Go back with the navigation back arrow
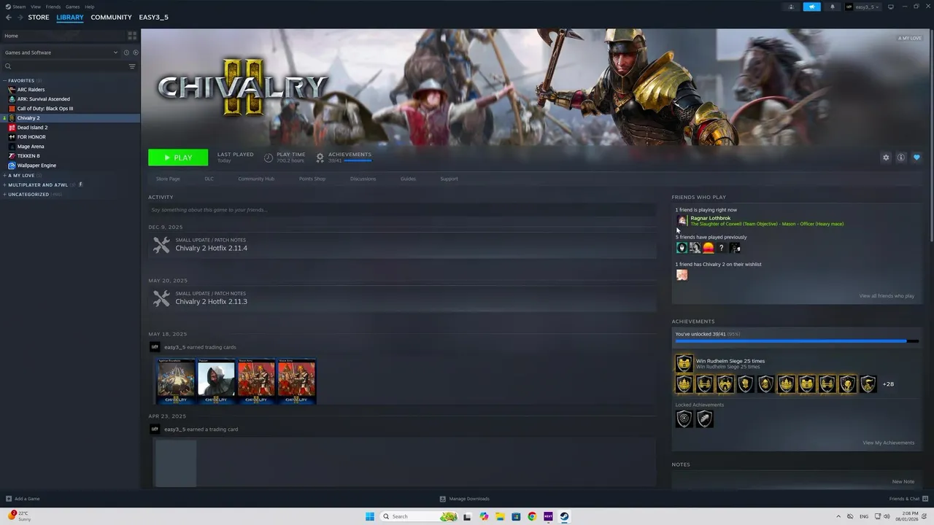934x525 pixels. click(9, 17)
